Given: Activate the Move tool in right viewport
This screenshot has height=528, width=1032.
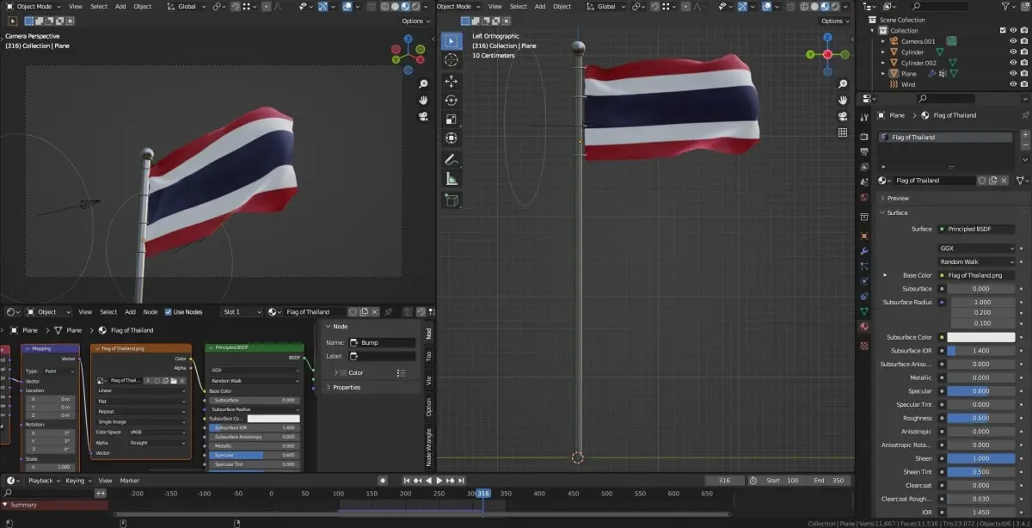Looking at the screenshot, I should pyautogui.click(x=451, y=81).
